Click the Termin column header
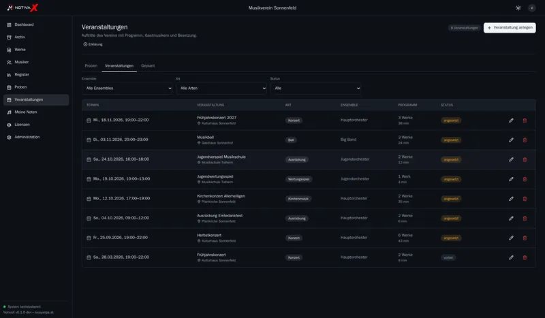The height and width of the screenshot is (318, 545). [x=93, y=105]
